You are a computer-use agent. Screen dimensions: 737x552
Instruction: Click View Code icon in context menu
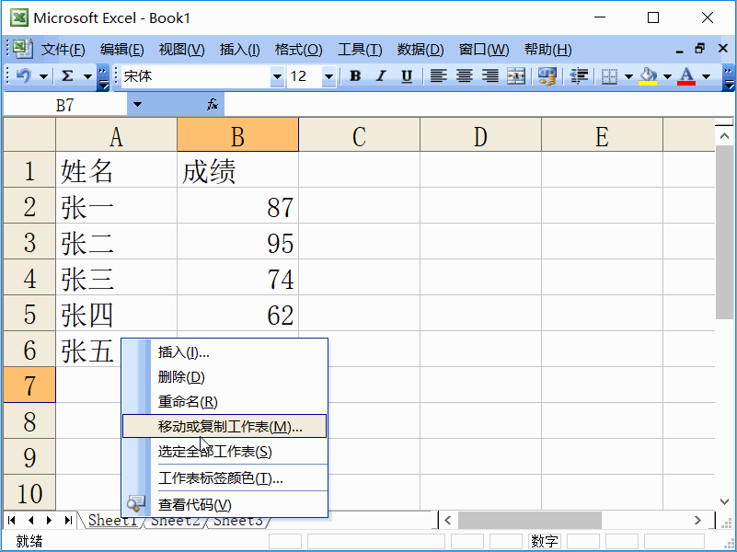coord(136,503)
